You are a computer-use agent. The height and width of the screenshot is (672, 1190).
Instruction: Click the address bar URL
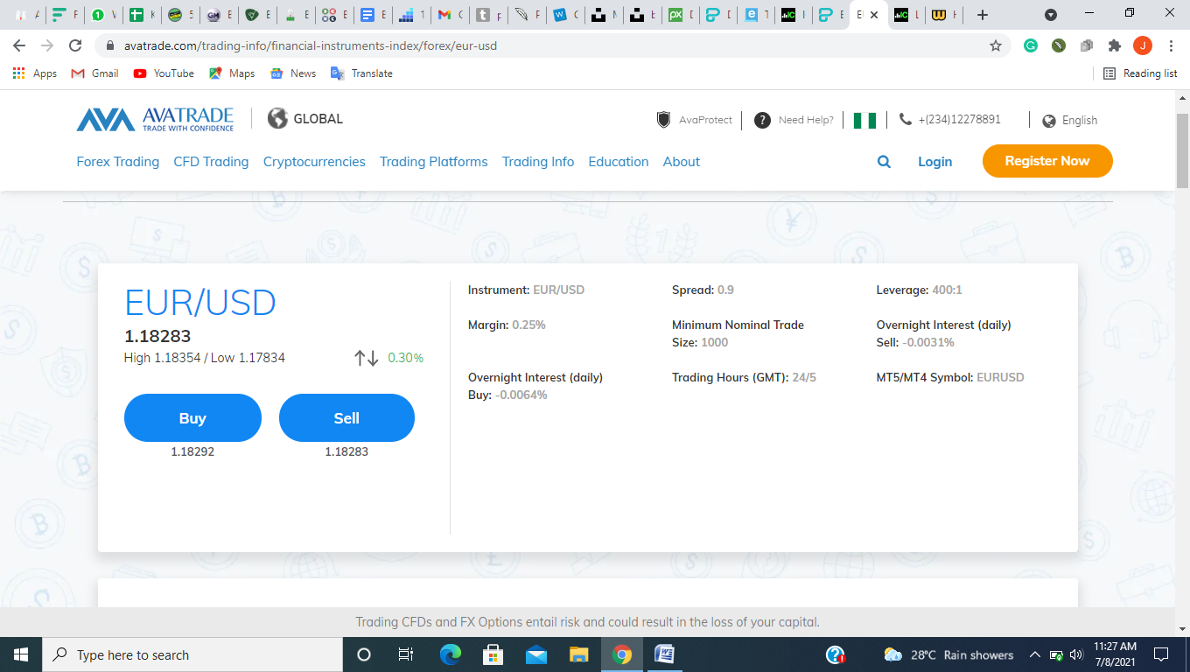[311, 45]
